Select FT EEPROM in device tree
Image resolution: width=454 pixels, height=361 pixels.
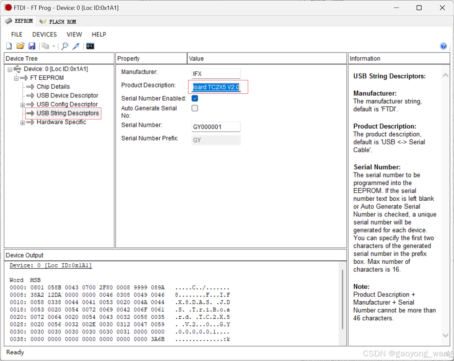click(x=47, y=78)
